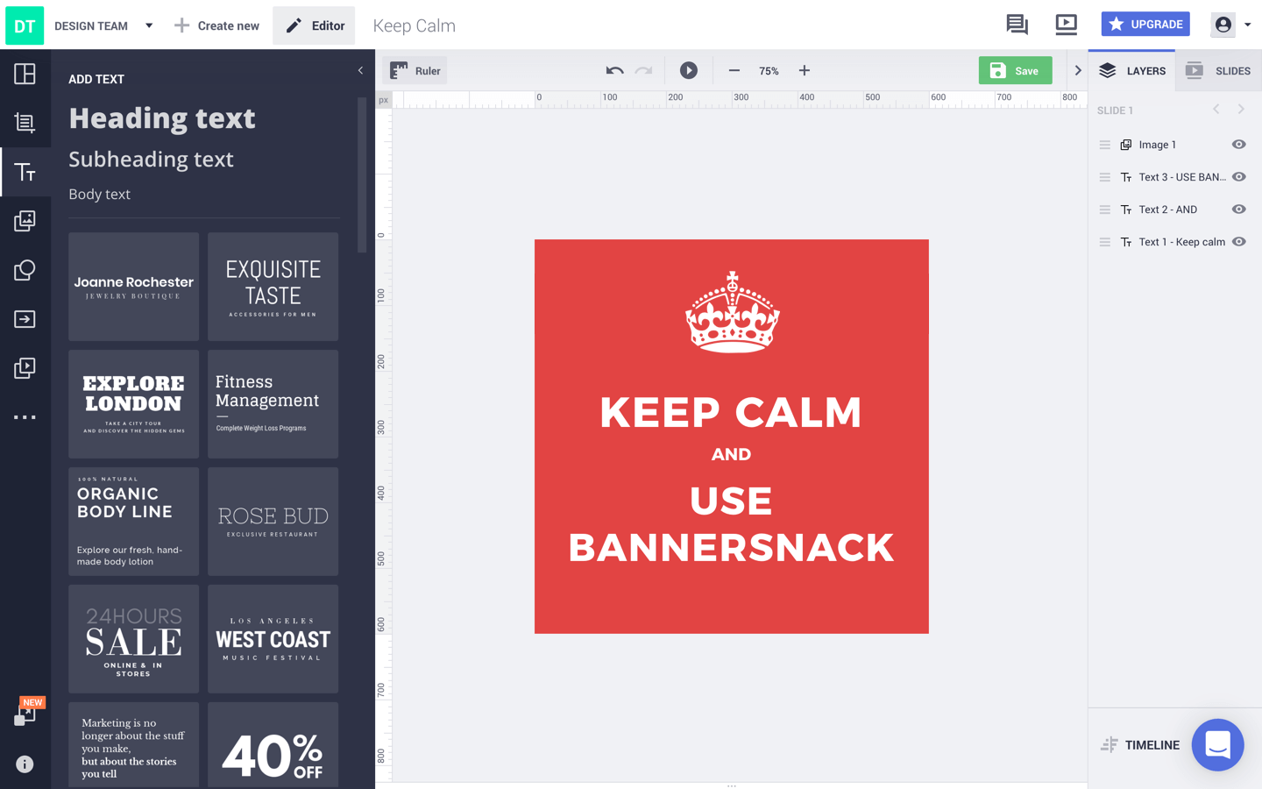
Task: Open the preview presentation icon in header
Action: 1066,25
